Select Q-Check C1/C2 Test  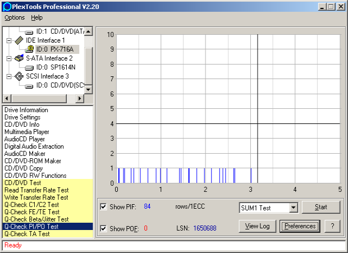pos(48,205)
